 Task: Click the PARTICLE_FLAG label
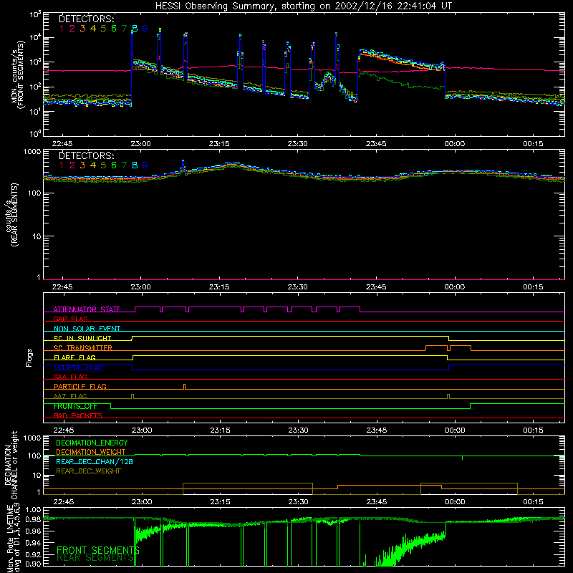pos(80,386)
